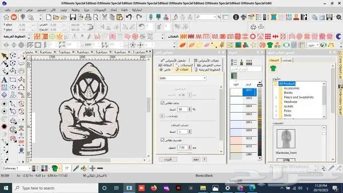Open the Satin stitch type dropdown
Viewport: 343px width, 193px height.
click(x=204, y=78)
